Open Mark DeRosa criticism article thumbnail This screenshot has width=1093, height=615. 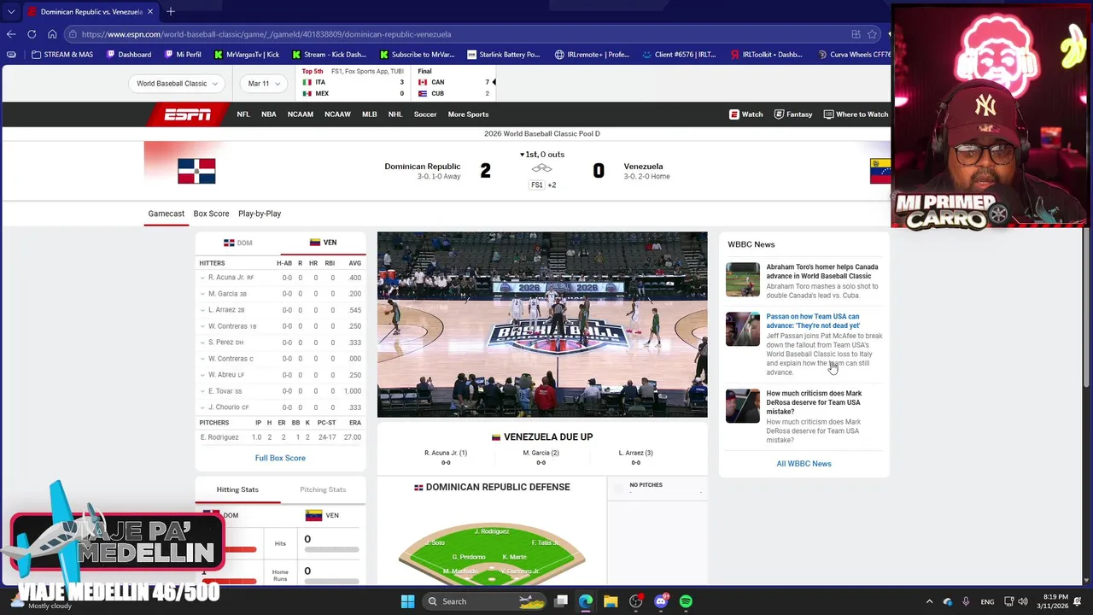743,407
